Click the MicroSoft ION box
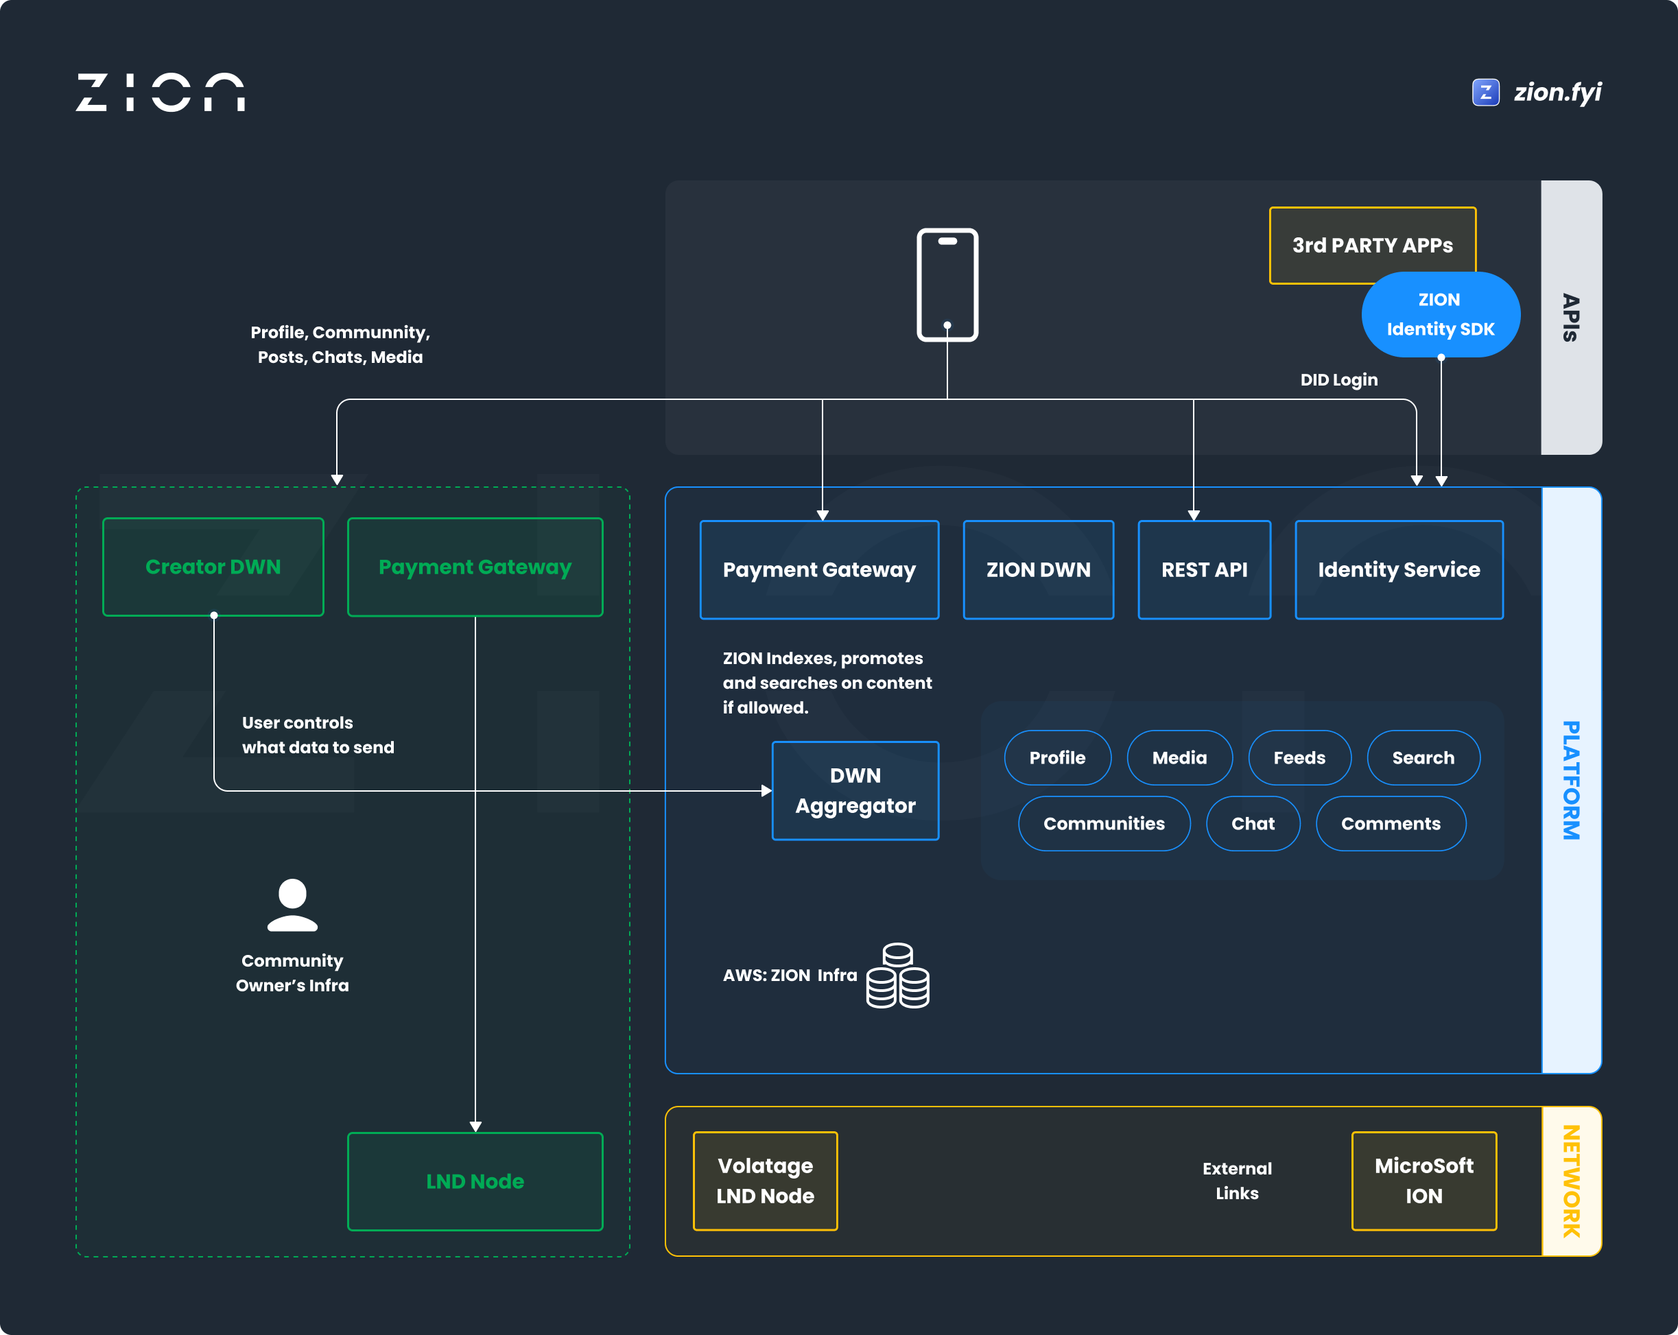This screenshot has height=1335, width=1678. [x=1424, y=1181]
